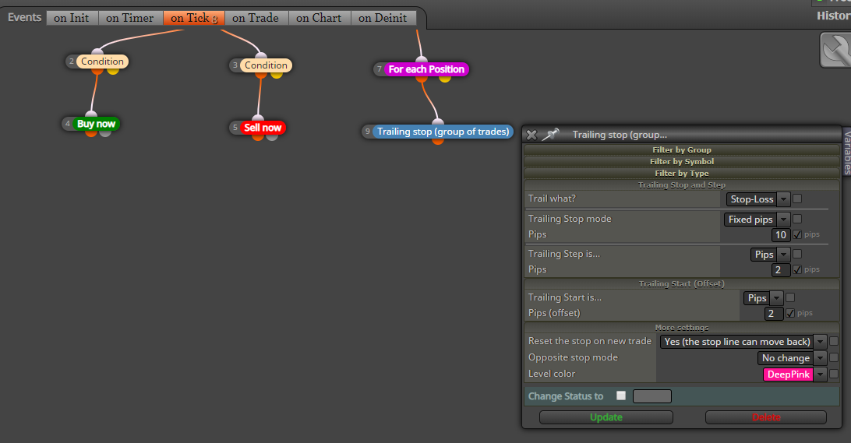This screenshot has height=443, width=851.
Task: Click gray output connector of Sell now
Action: pos(272,137)
